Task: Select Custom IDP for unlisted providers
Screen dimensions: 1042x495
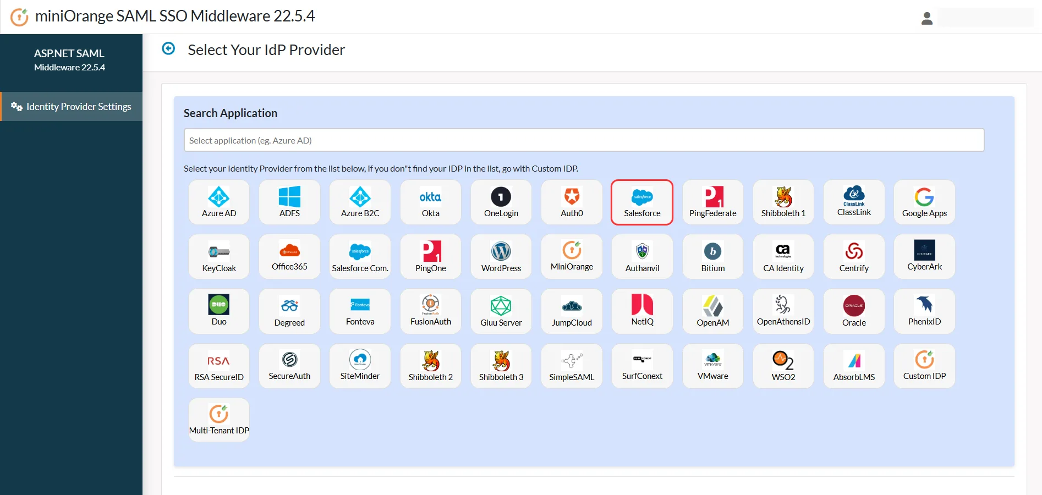Action: click(x=924, y=366)
